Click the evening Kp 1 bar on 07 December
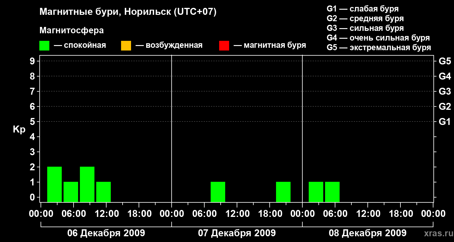The height and width of the screenshot is (242, 454). point(283,192)
